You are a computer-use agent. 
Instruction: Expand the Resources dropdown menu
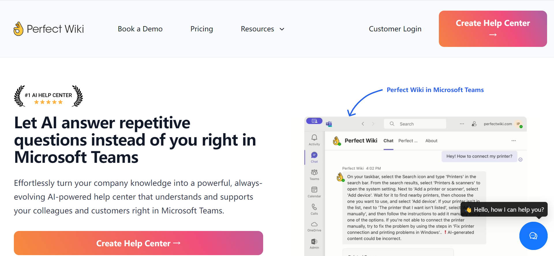[257, 29]
